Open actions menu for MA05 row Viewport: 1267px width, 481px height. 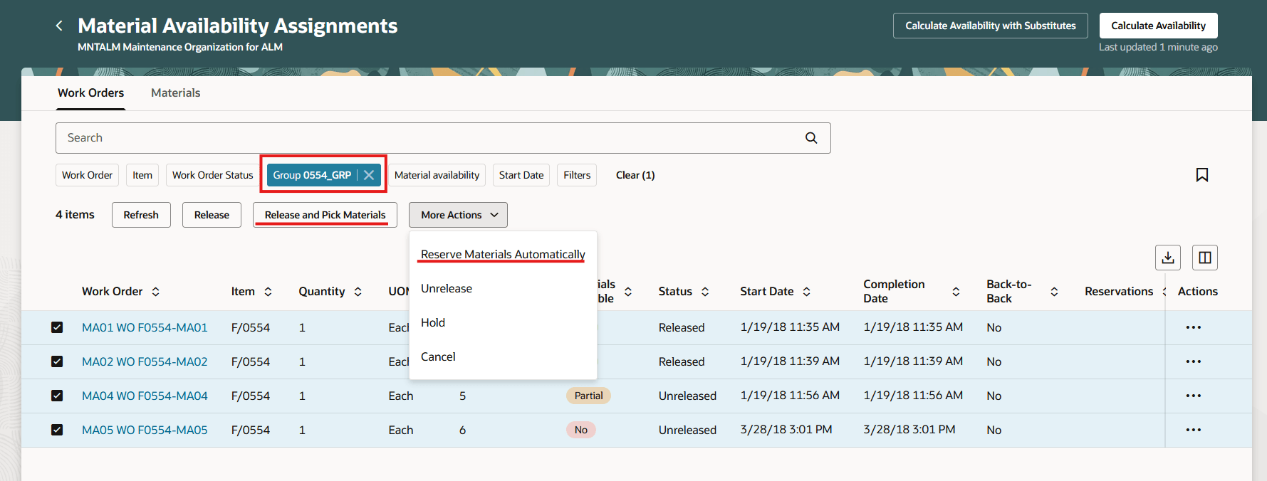[x=1194, y=430]
